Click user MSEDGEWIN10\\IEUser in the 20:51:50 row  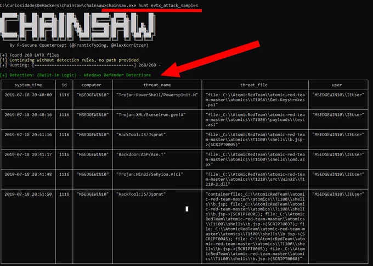point(338,194)
